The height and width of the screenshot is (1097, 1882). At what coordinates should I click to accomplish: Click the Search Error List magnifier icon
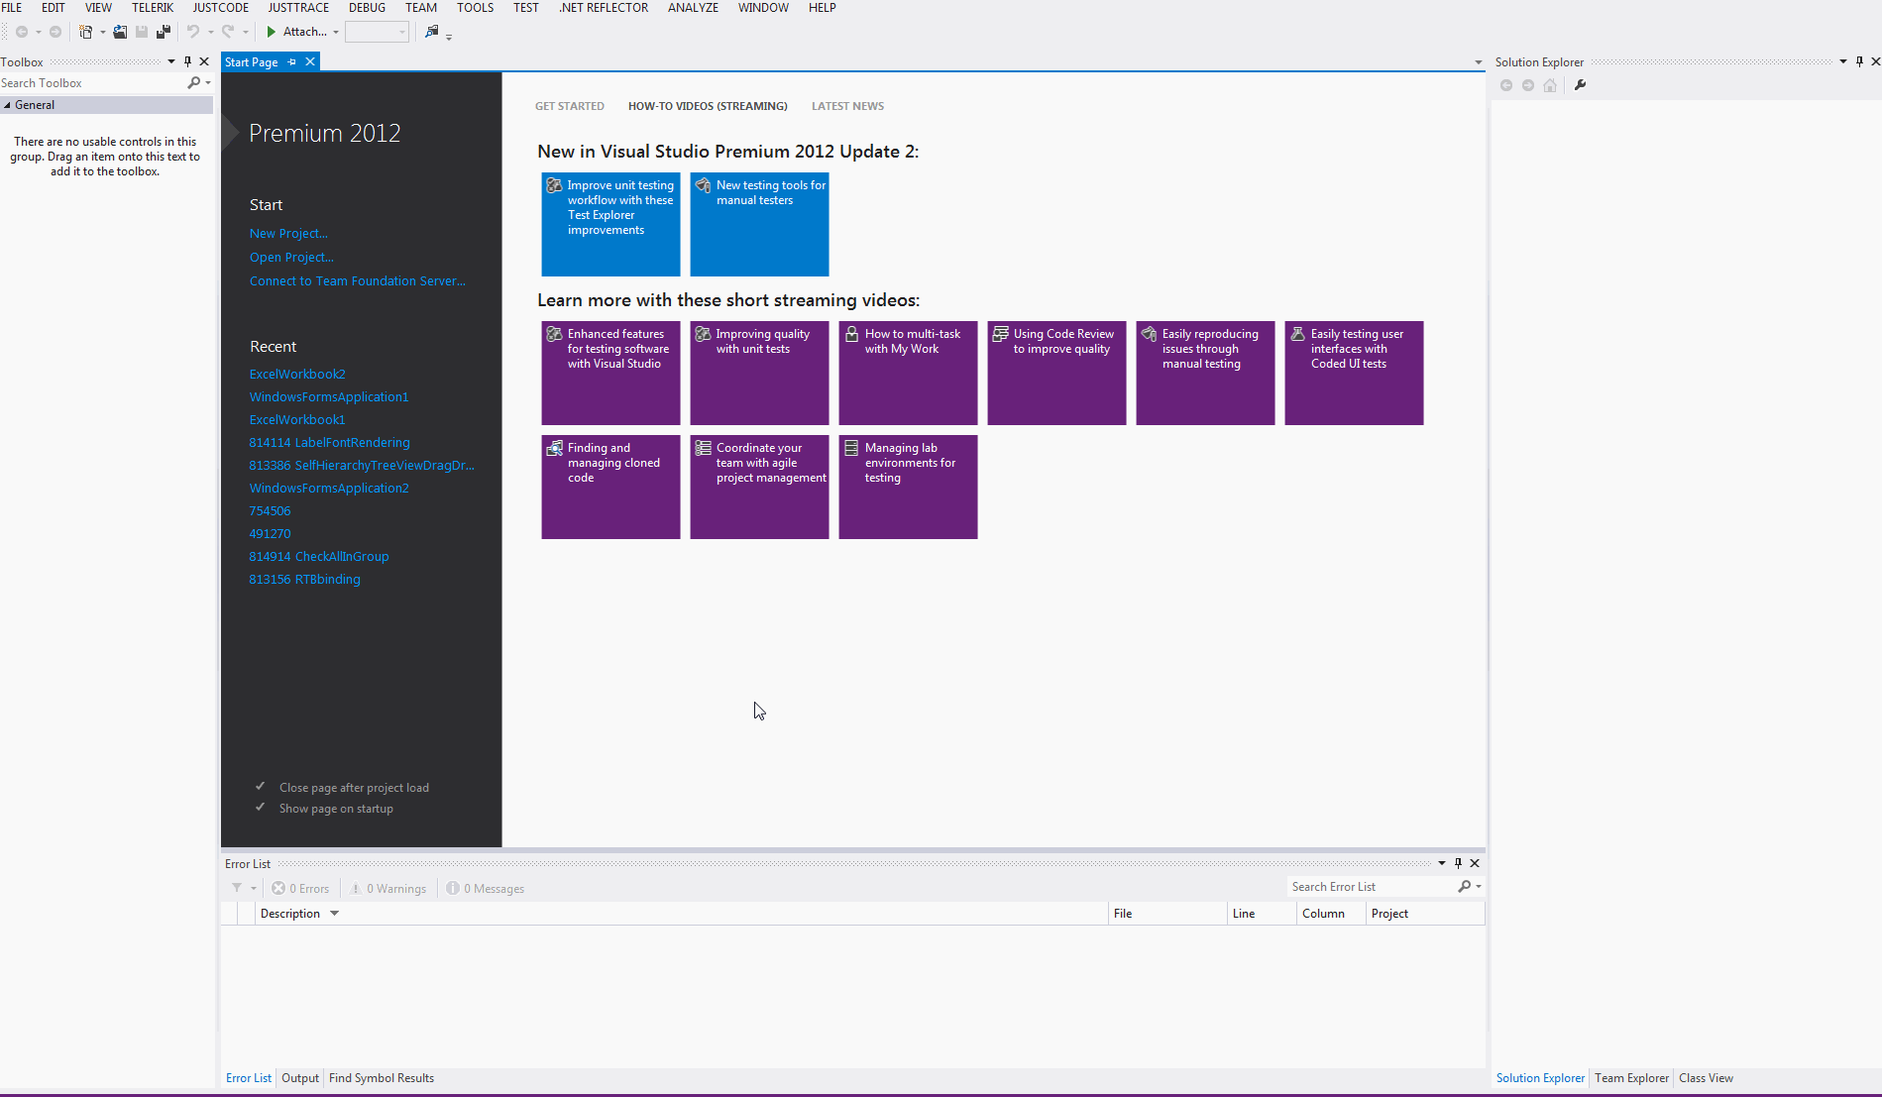tap(1465, 887)
